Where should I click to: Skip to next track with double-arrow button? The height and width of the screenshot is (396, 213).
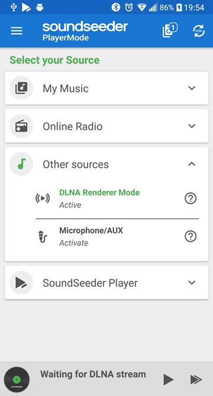pos(196,379)
